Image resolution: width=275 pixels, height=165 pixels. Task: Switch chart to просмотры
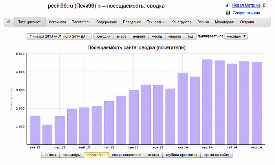click(x=71, y=155)
